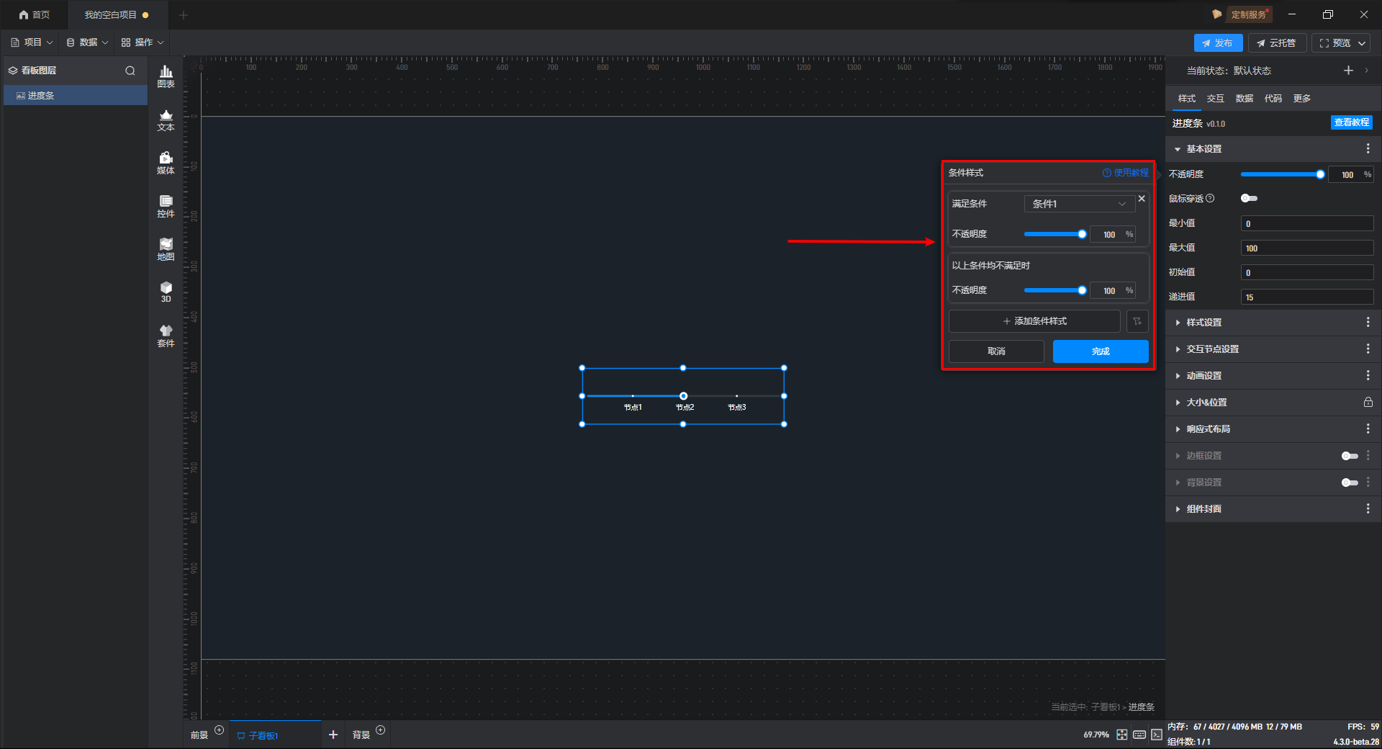Click the 添加条件样式 button
Viewport: 1382px width, 749px height.
[1034, 321]
